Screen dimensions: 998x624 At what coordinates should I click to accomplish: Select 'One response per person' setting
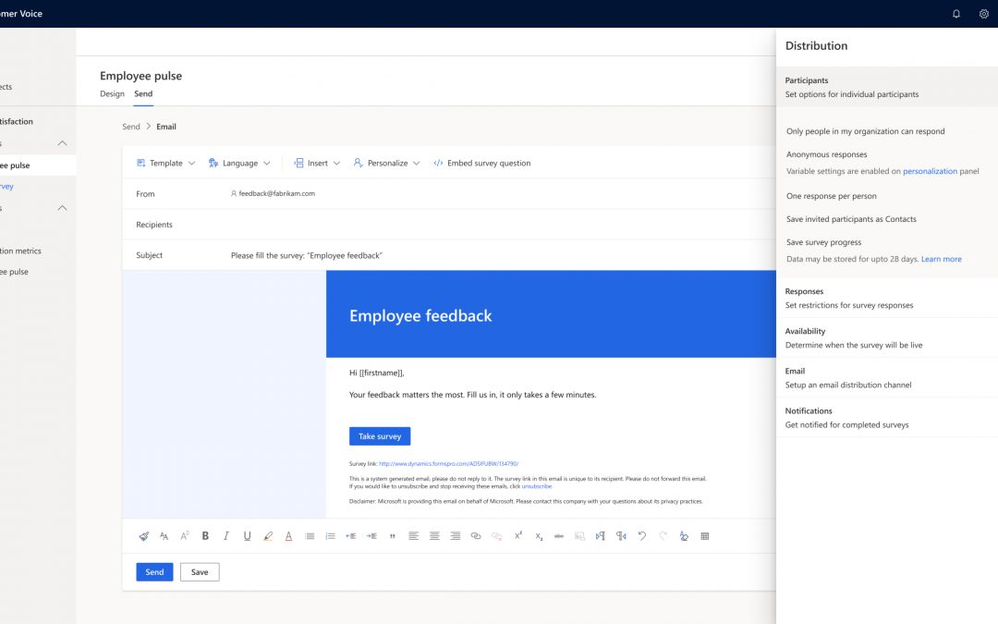[x=832, y=196]
